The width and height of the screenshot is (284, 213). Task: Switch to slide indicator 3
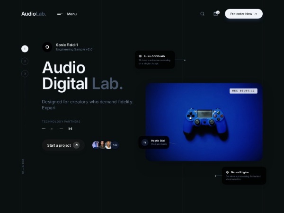click(x=25, y=73)
